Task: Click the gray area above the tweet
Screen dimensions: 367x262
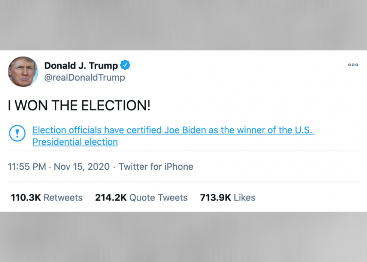Action: [x=183, y=24]
